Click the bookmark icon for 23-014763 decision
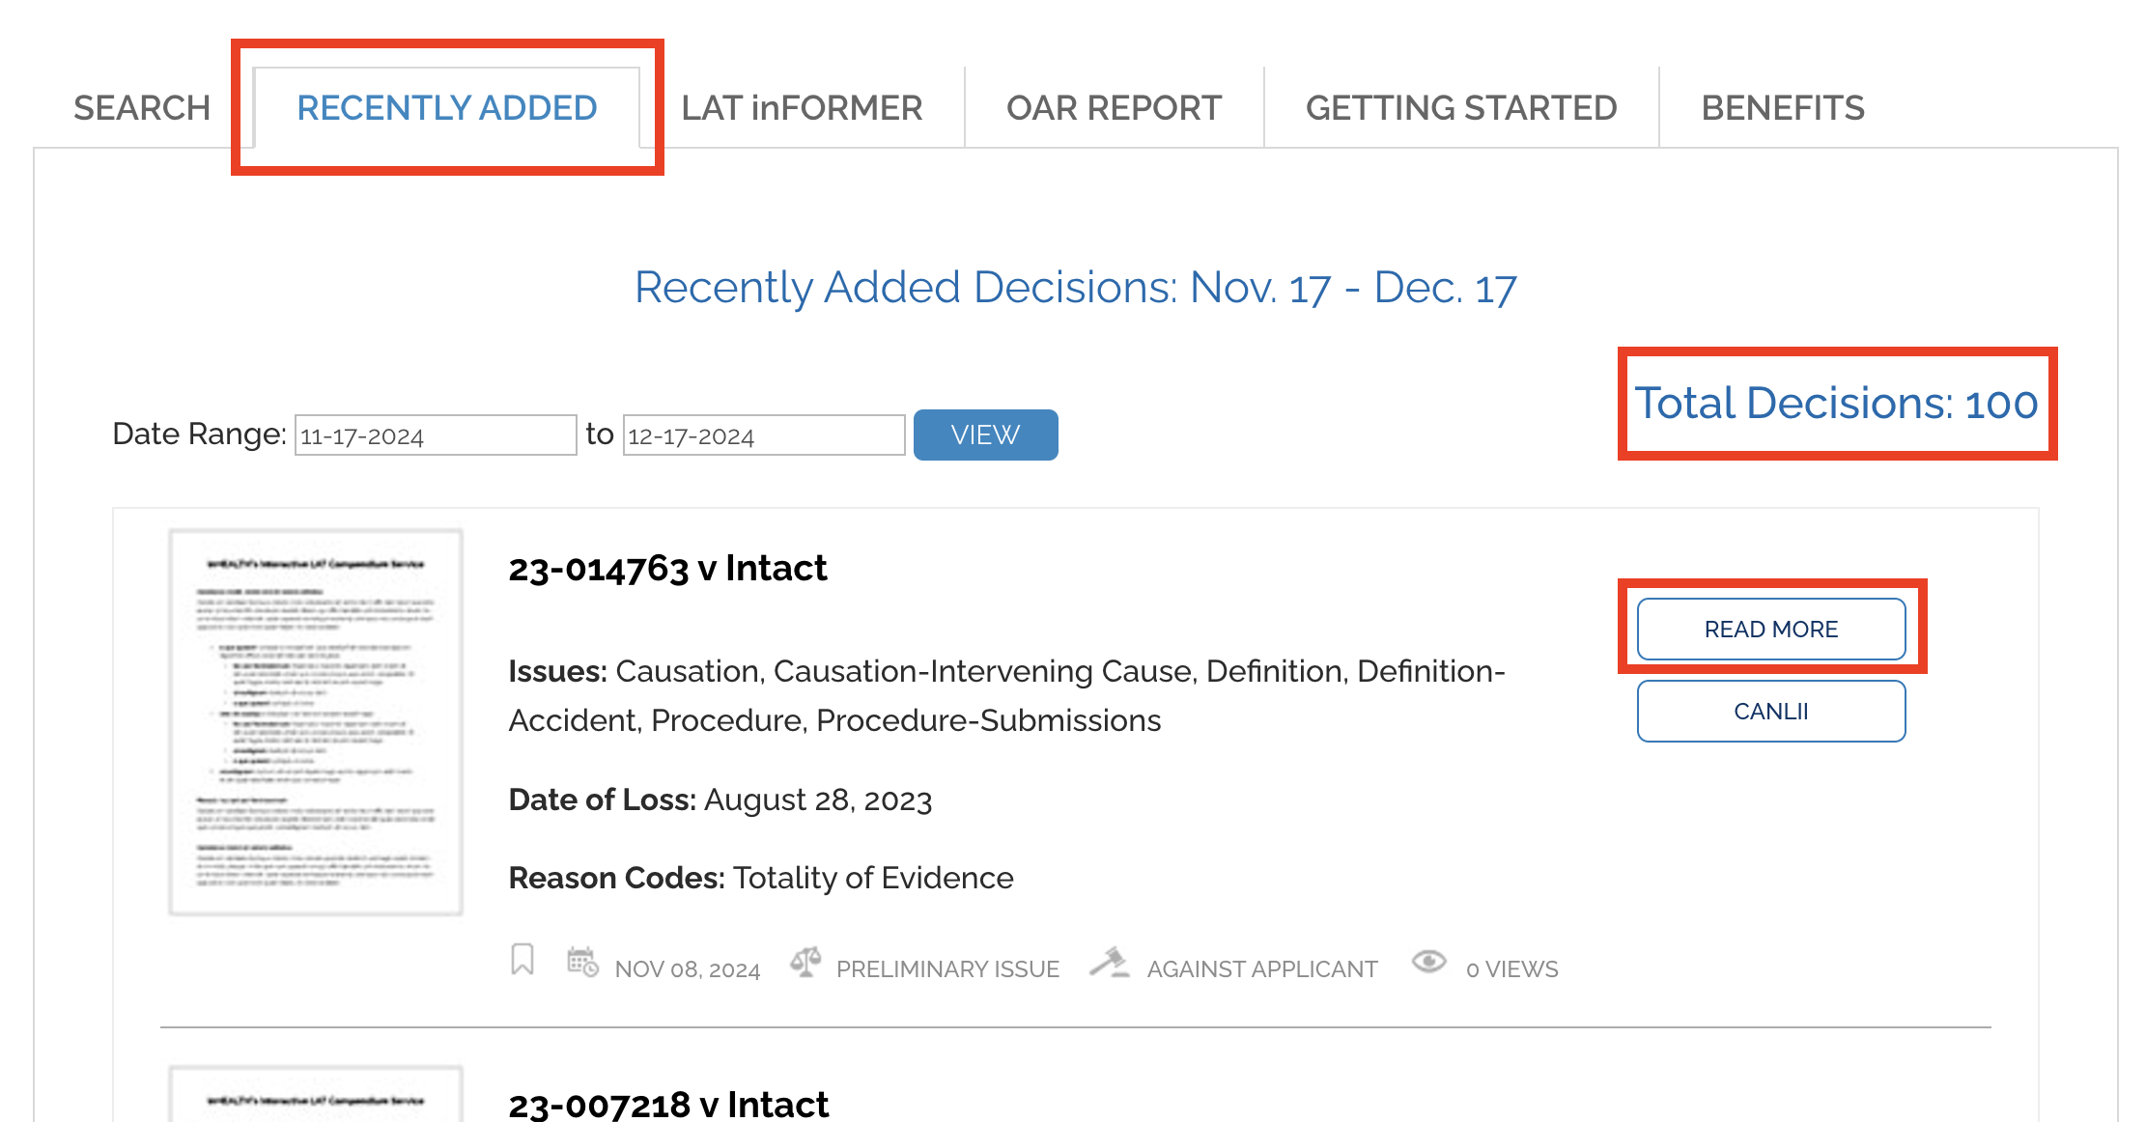 (522, 960)
